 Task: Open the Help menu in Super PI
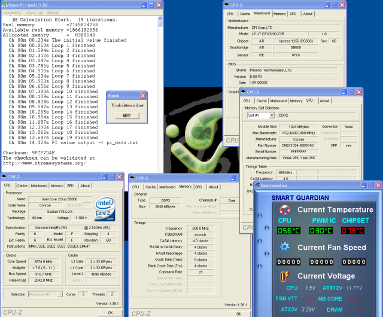click(53, 12)
